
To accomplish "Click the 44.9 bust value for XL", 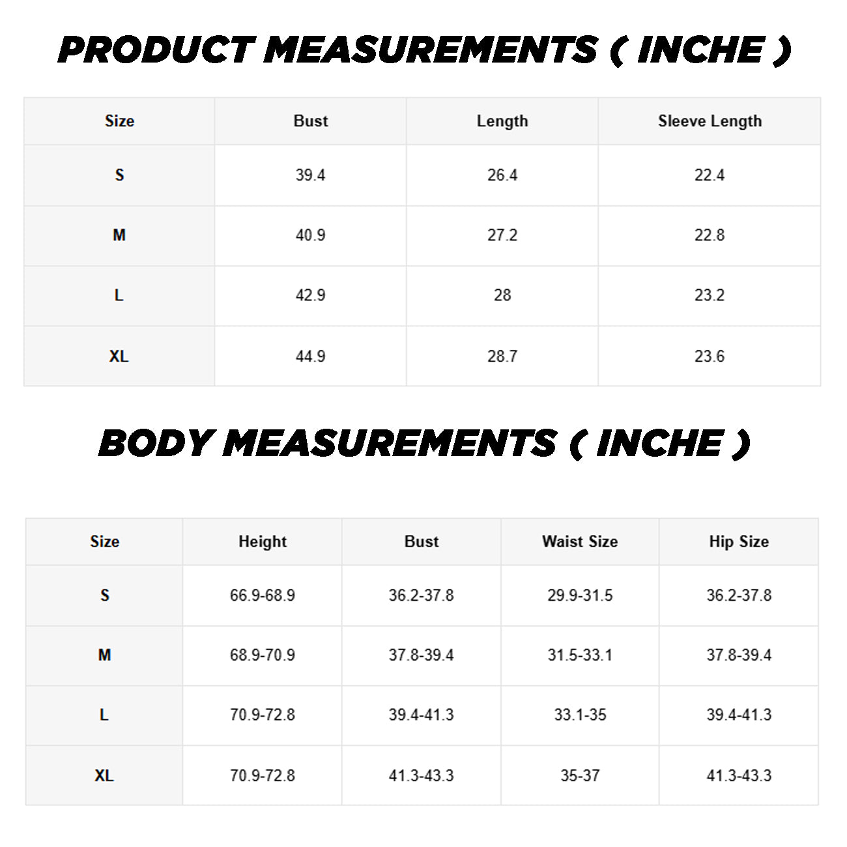I will (x=311, y=356).
